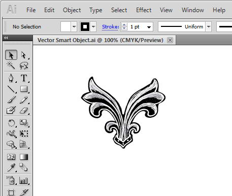The width and height of the screenshot is (232, 196).
Task: Choose the Symbol Sprayer tool
Action: click(11, 180)
